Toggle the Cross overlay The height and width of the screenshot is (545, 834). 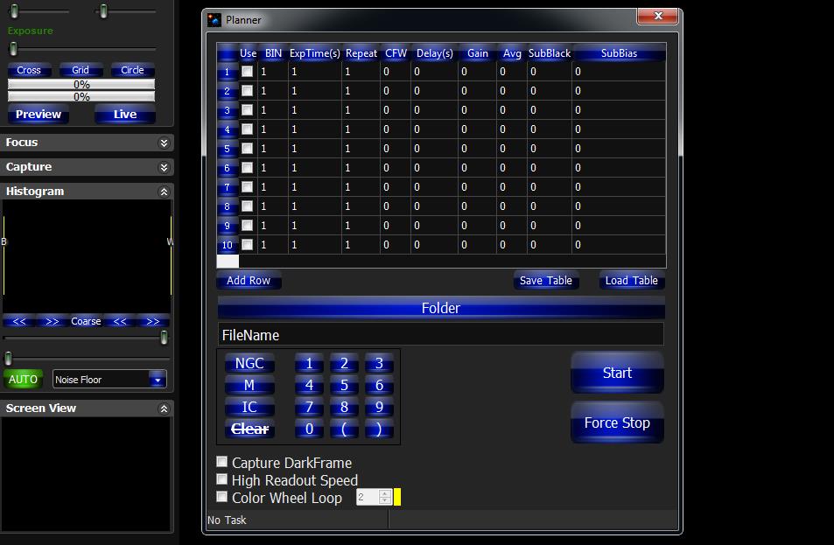[29, 70]
